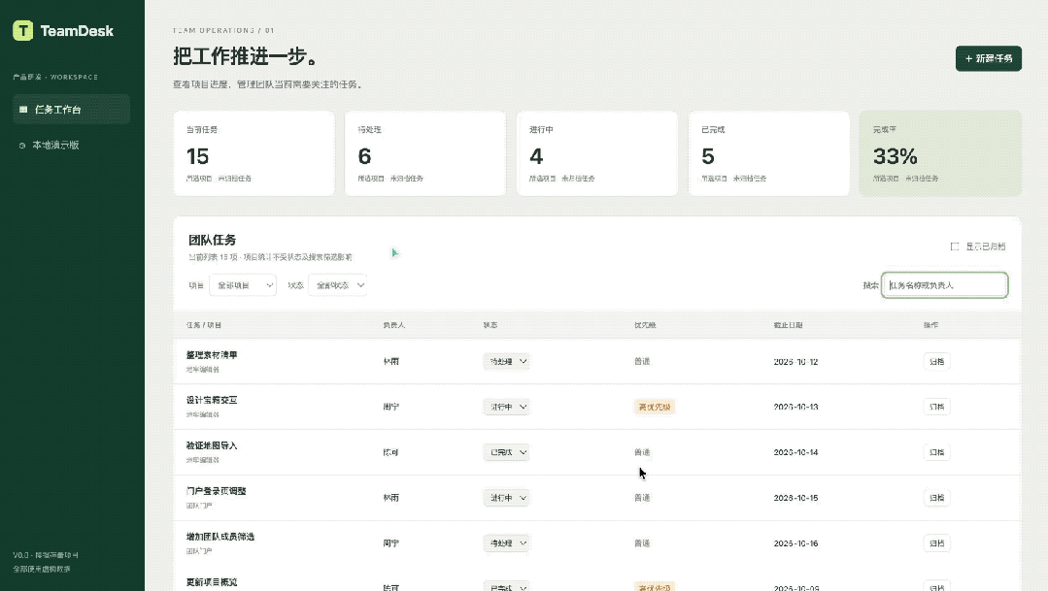This screenshot has width=1048, height=591.
Task: Open the 项目 filter dropdown (全部项目)
Action: [x=243, y=285]
